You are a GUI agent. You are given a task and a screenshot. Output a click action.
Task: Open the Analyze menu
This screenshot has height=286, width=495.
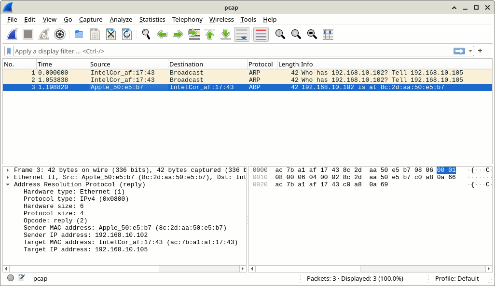121,20
